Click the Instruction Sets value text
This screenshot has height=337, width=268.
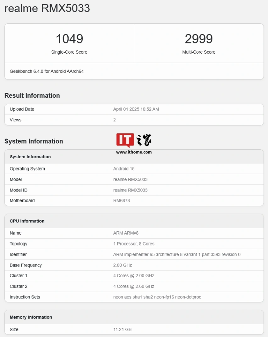pos(157,297)
